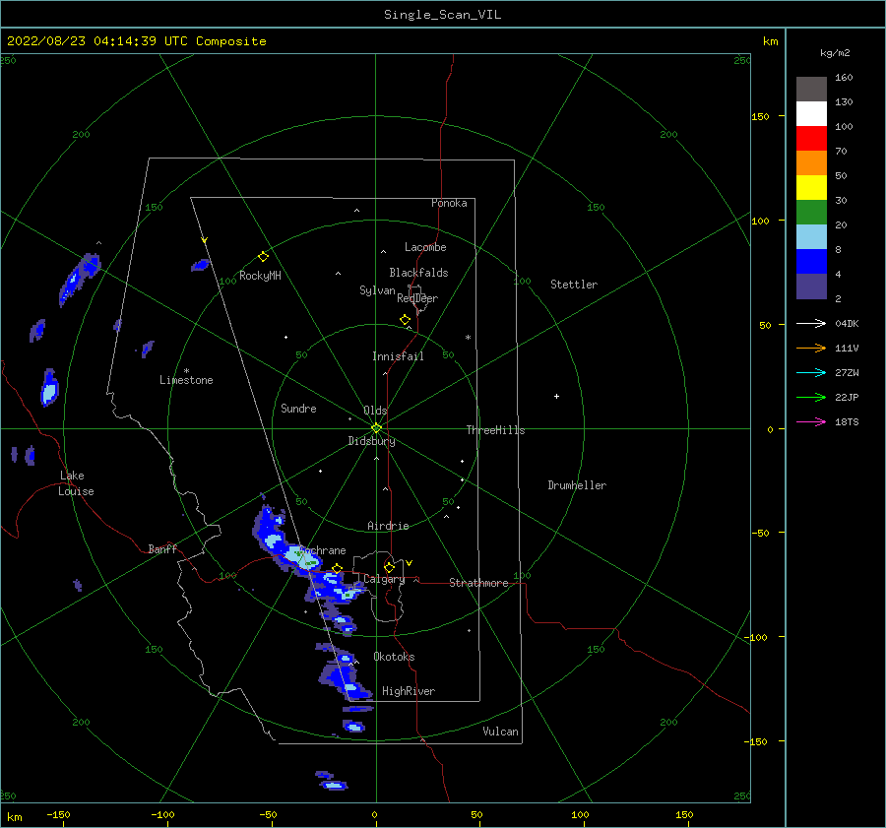Click the Drumheller label
This screenshot has width=886, height=828.
(x=577, y=485)
